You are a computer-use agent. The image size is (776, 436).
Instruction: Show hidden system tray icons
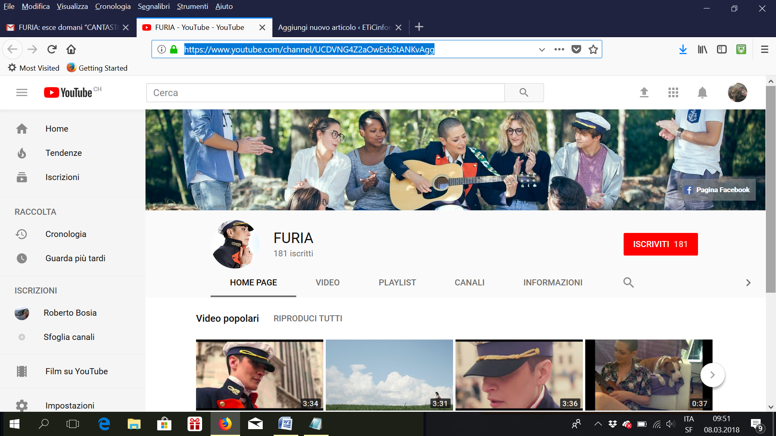point(598,423)
